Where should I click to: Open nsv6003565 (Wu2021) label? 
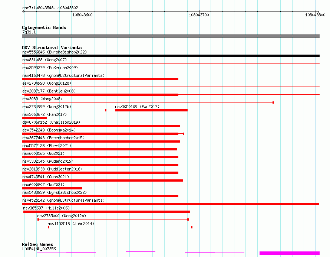43,153
